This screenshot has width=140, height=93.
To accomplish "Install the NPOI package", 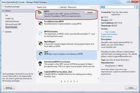I will pos(90,13).
